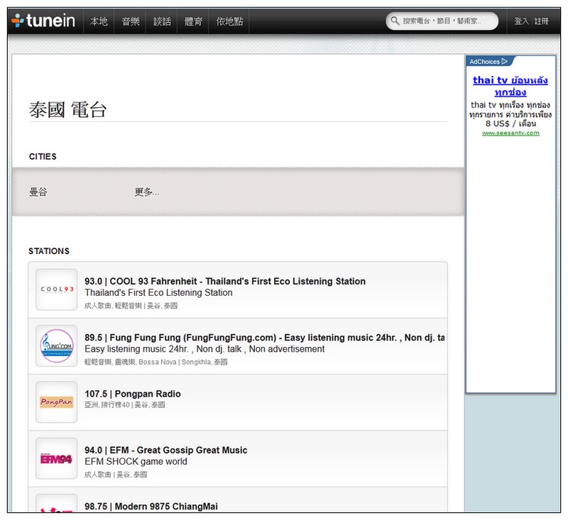The image size is (568, 520).
Task: Open the Modern 9875 ChiangMai station logo
Action: tap(56, 510)
